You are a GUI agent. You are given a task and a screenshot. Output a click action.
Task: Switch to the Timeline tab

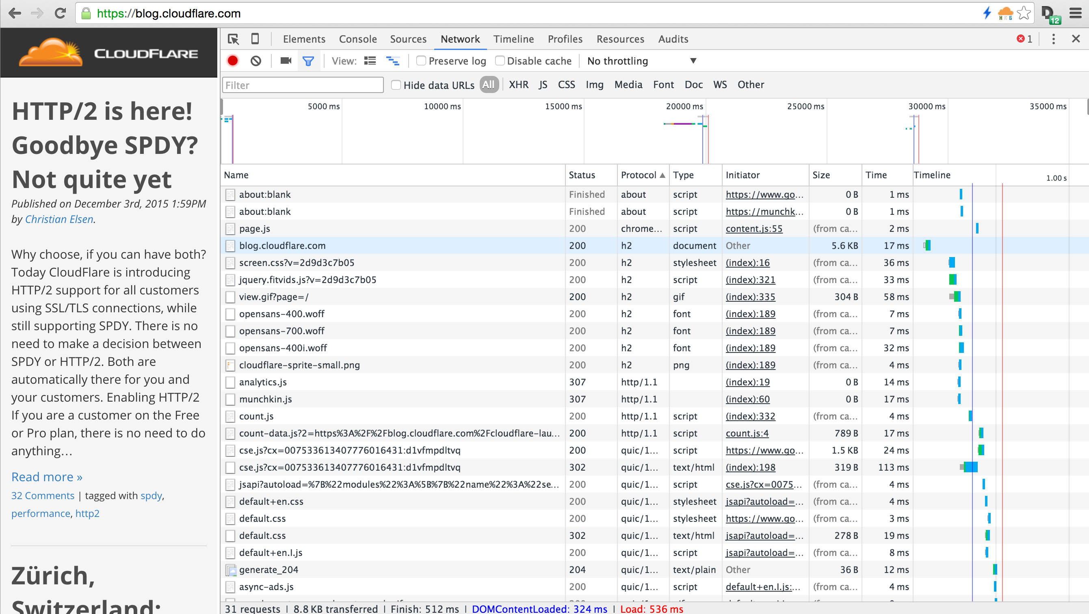click(x=513, y=39)
